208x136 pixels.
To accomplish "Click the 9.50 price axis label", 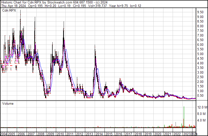I will 200,12.
